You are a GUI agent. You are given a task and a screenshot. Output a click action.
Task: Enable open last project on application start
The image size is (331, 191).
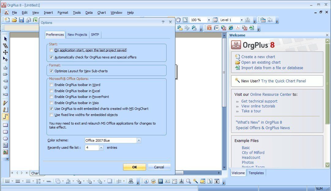coord(51,50)
